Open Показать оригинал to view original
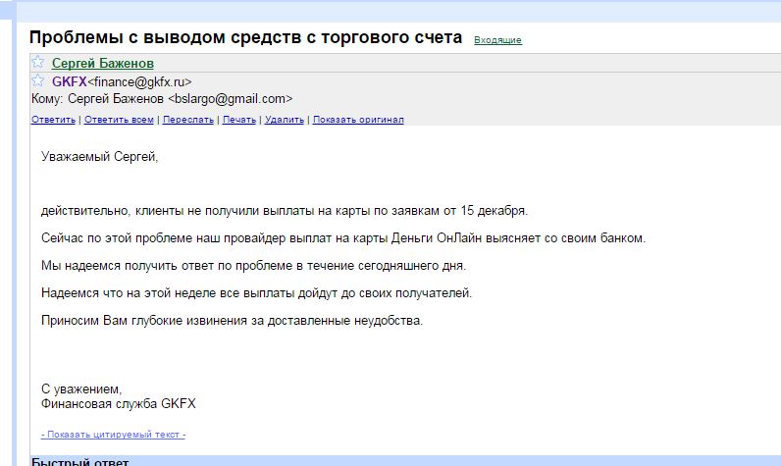 point(358,120)
